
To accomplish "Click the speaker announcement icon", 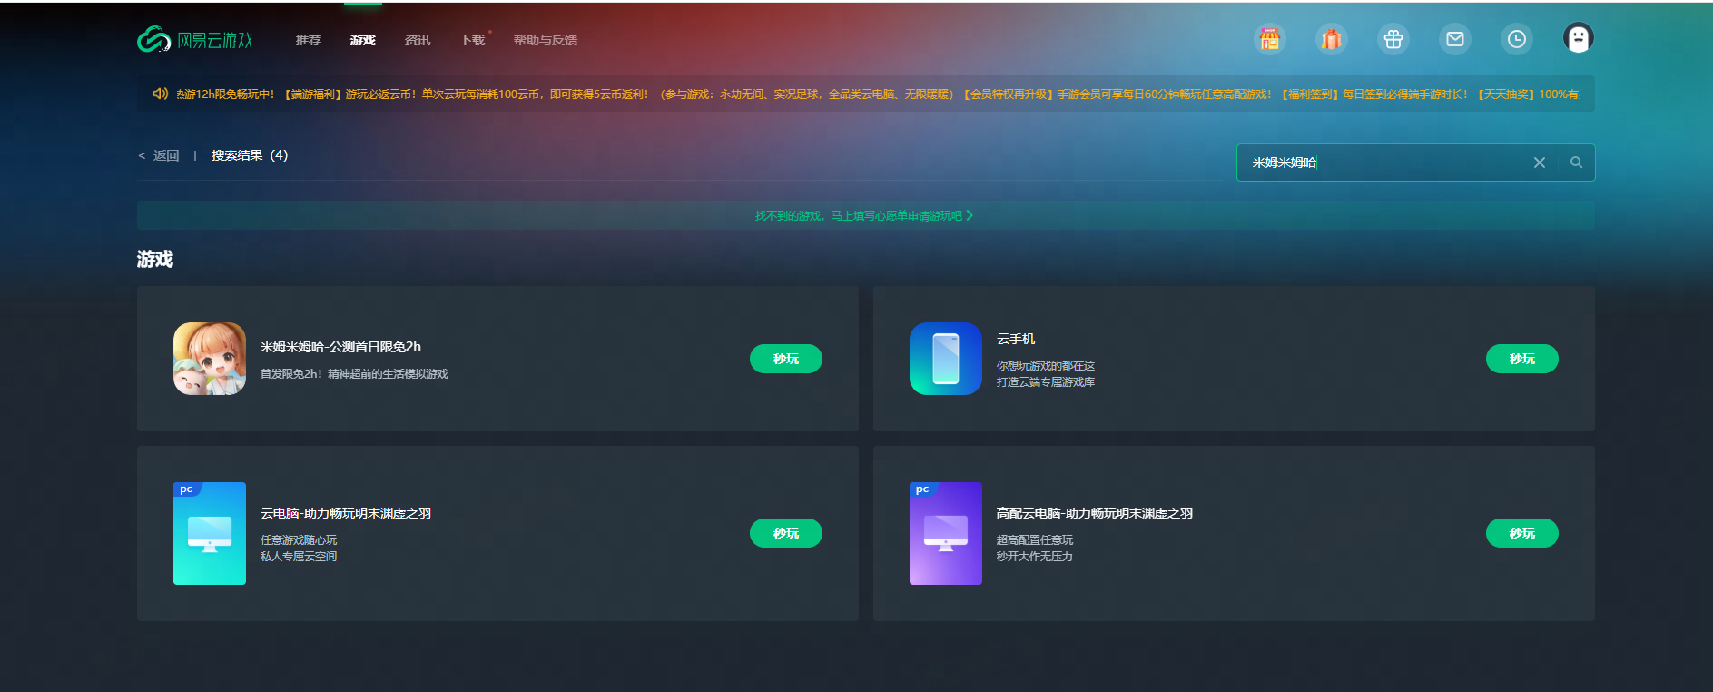I will point(160,94).
